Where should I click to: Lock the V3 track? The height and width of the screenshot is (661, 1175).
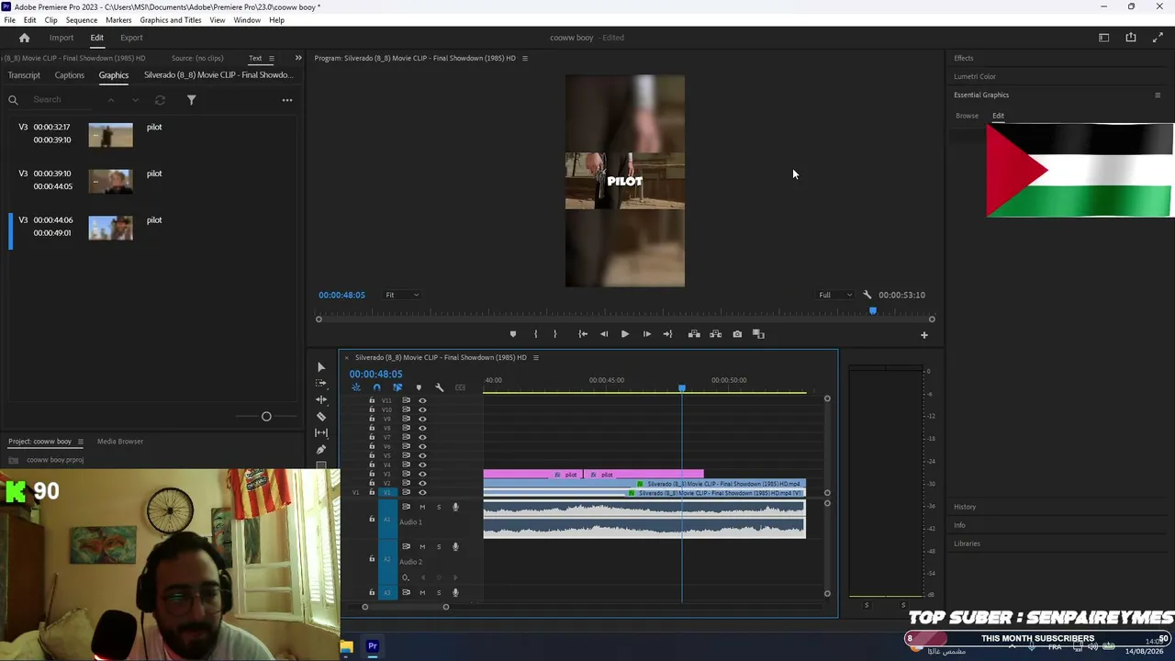coord(372,474)
